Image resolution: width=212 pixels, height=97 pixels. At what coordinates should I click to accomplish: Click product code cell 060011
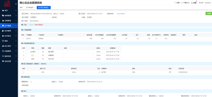point(28,39)
